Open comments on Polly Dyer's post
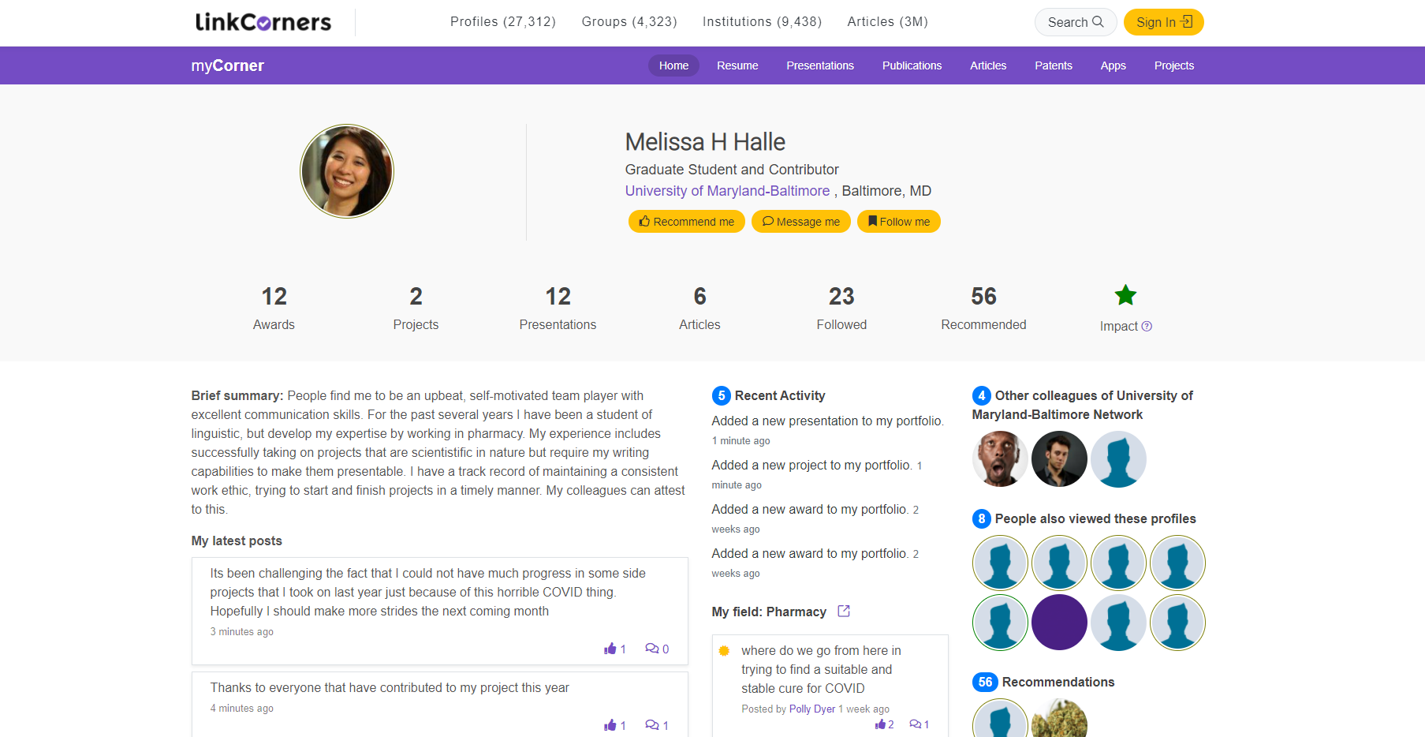The height and width of the screenshot is (737, 1425). pyautogui.click(x=915, y=724)
